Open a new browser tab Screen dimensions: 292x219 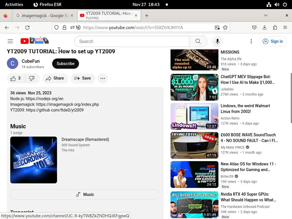tap(147, 15)
